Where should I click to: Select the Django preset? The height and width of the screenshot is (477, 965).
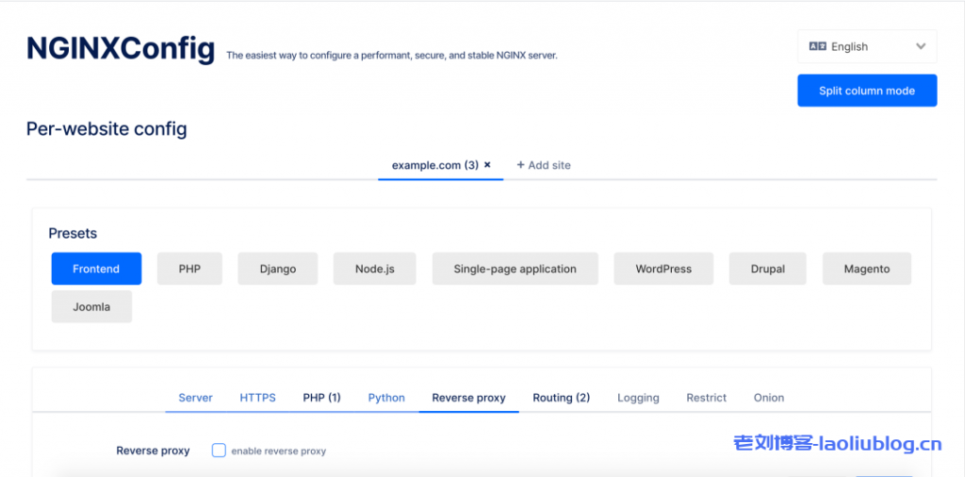[278, 269]
